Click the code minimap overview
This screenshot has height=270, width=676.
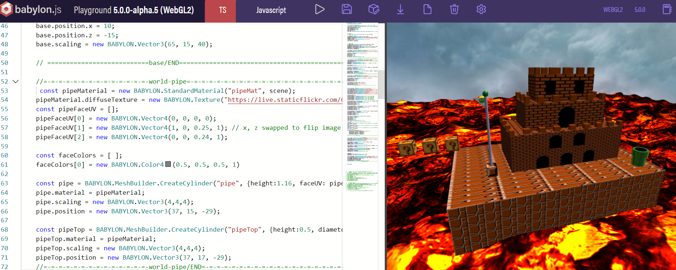[x=362, y=108]
